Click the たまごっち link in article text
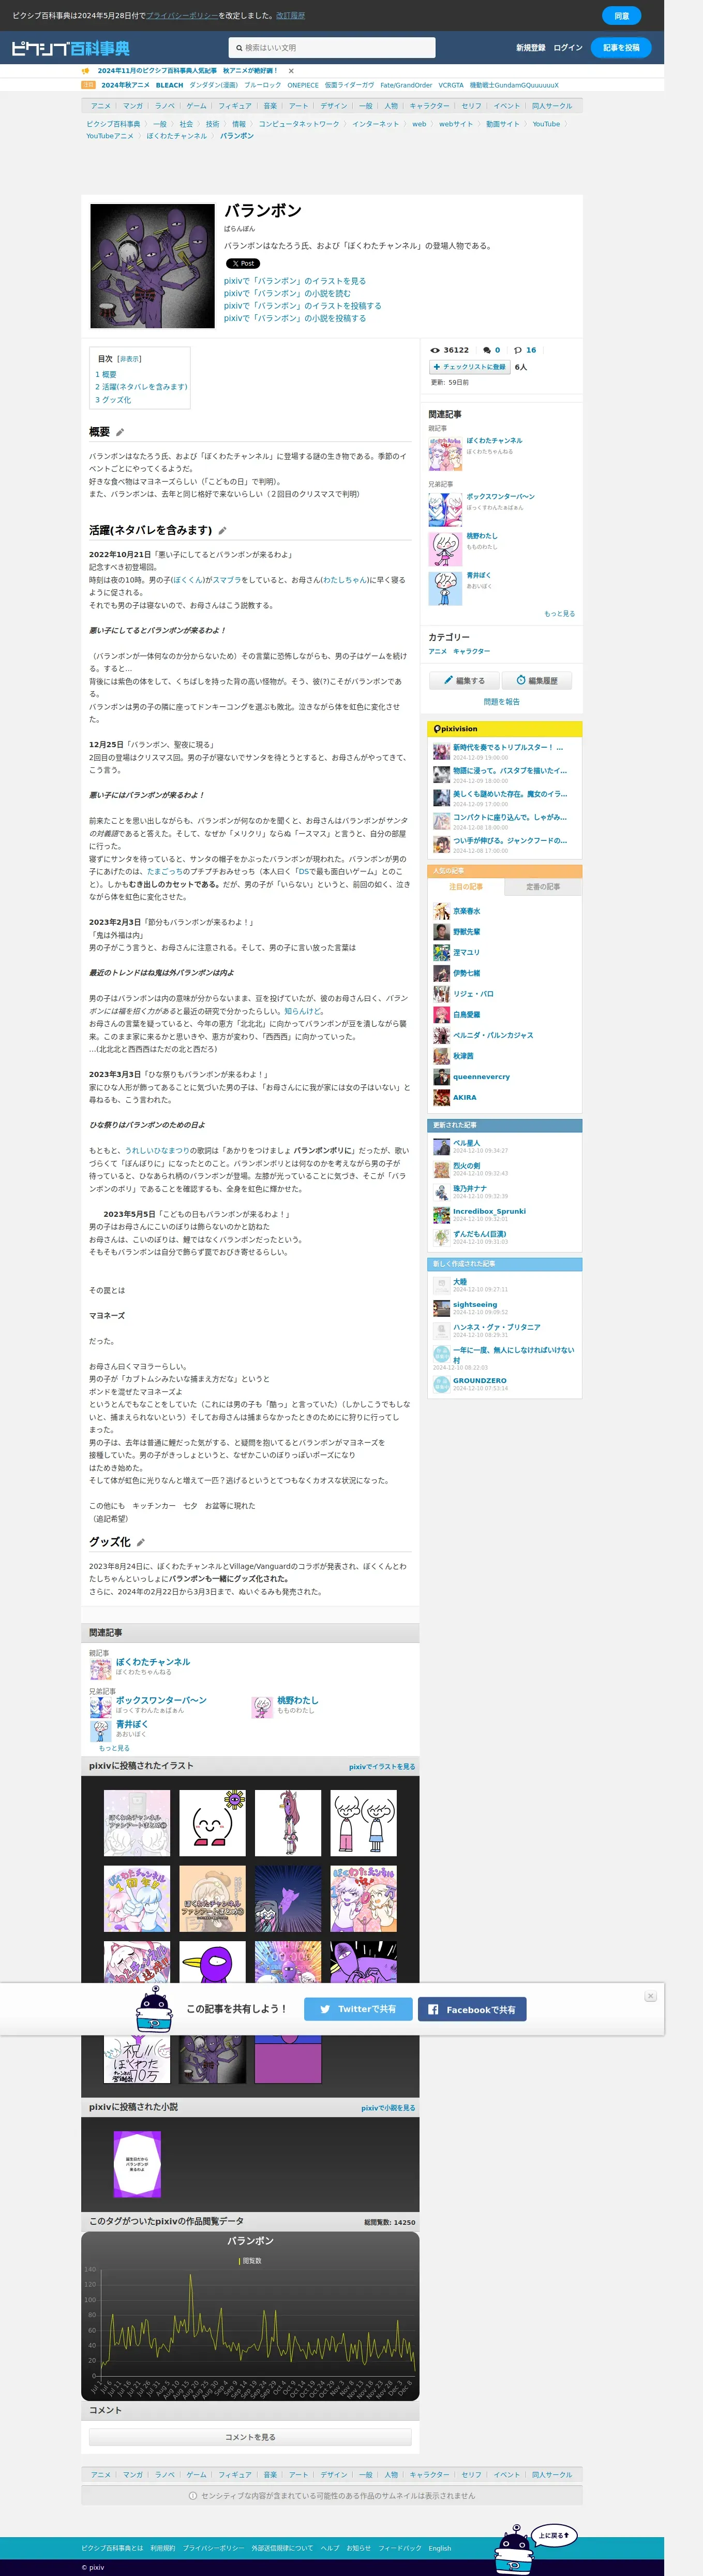Image resolution: width=703 pixels, height=2576 pixels. 165,872
